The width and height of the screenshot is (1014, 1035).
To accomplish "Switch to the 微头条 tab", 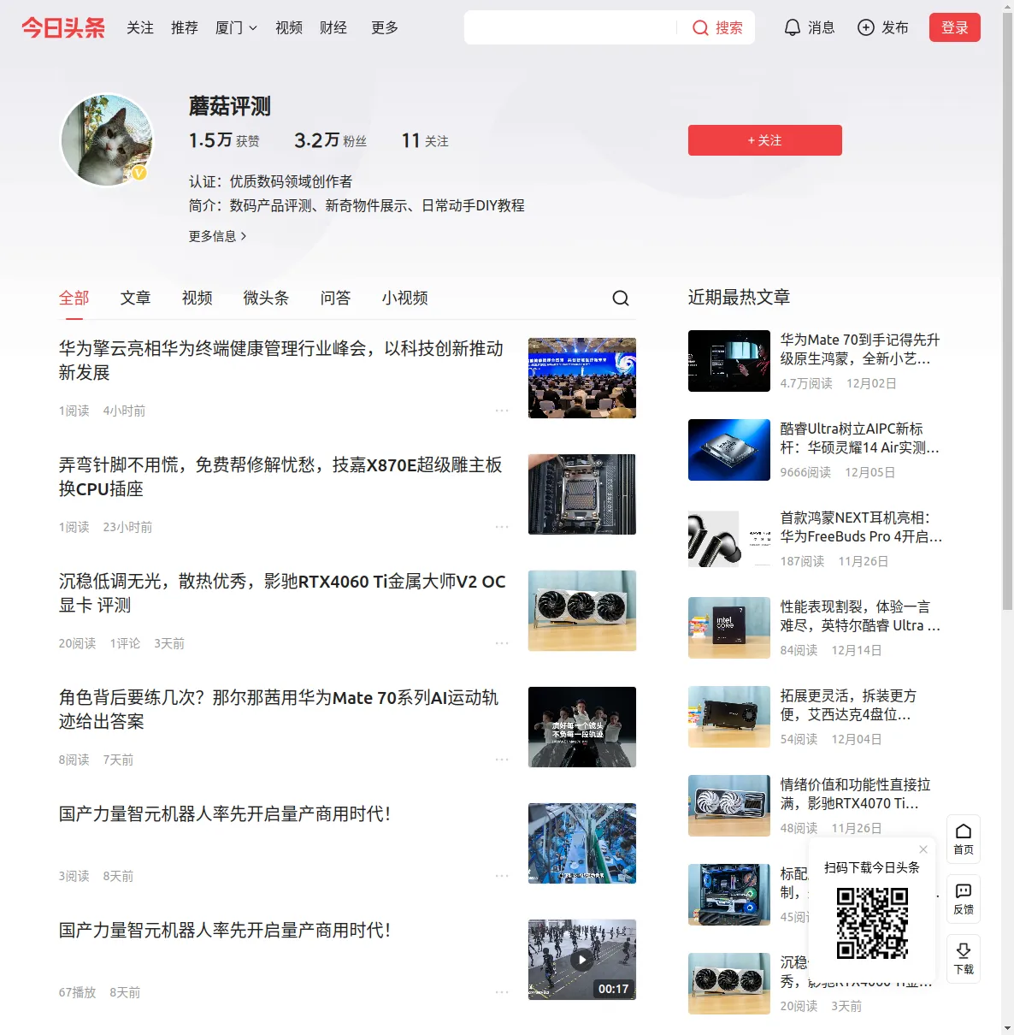I will [266, 298].
